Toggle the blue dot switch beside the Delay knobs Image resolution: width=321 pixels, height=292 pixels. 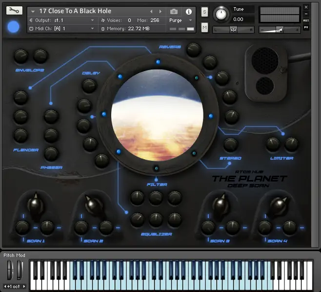pyautogui.click(x=92, y=117)
